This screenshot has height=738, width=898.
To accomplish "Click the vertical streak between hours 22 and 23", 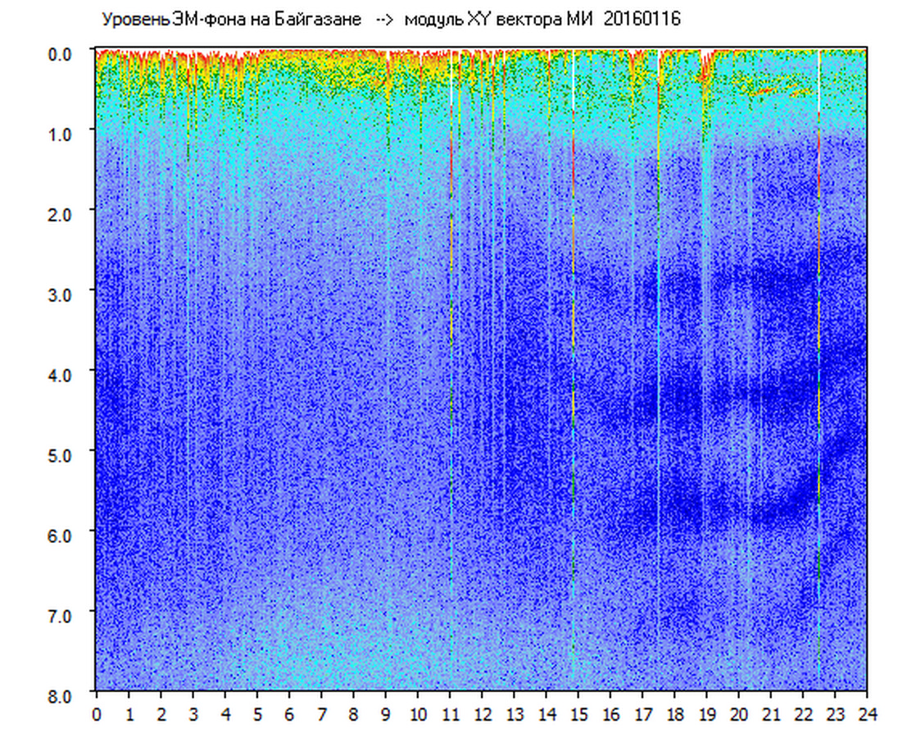I will click(x=819, y=328).
